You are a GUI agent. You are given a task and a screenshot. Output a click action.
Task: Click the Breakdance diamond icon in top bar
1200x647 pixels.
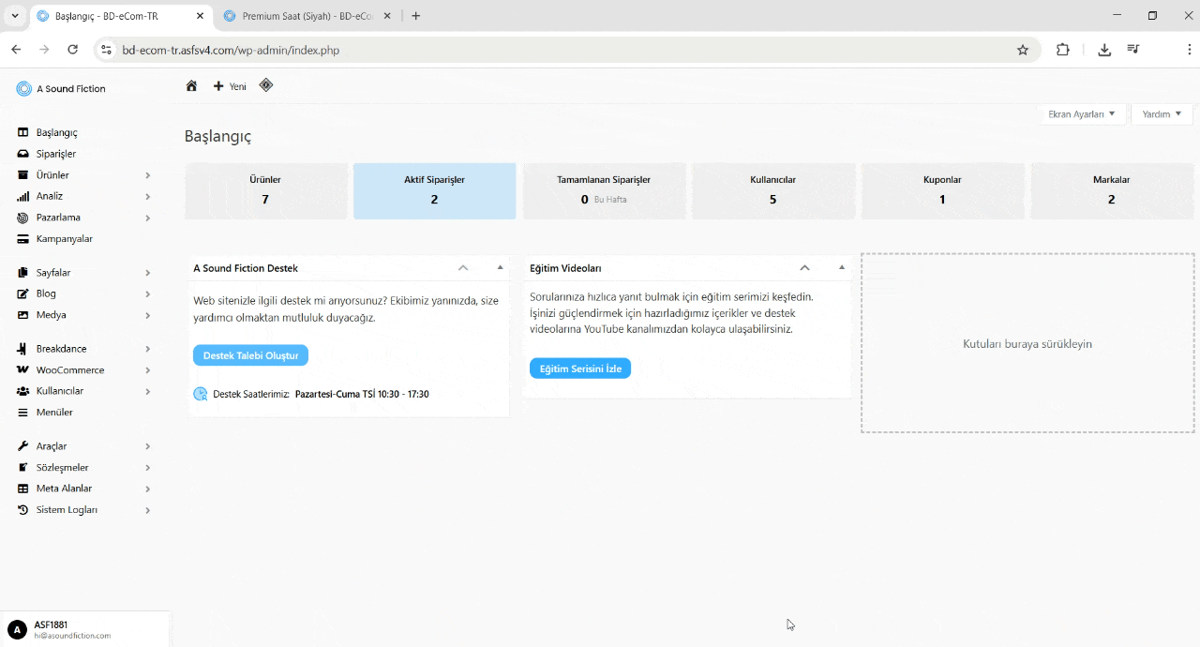(266, 85)
